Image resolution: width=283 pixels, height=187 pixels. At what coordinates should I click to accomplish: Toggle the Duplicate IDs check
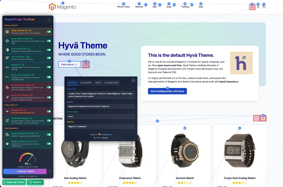(49, 111)
